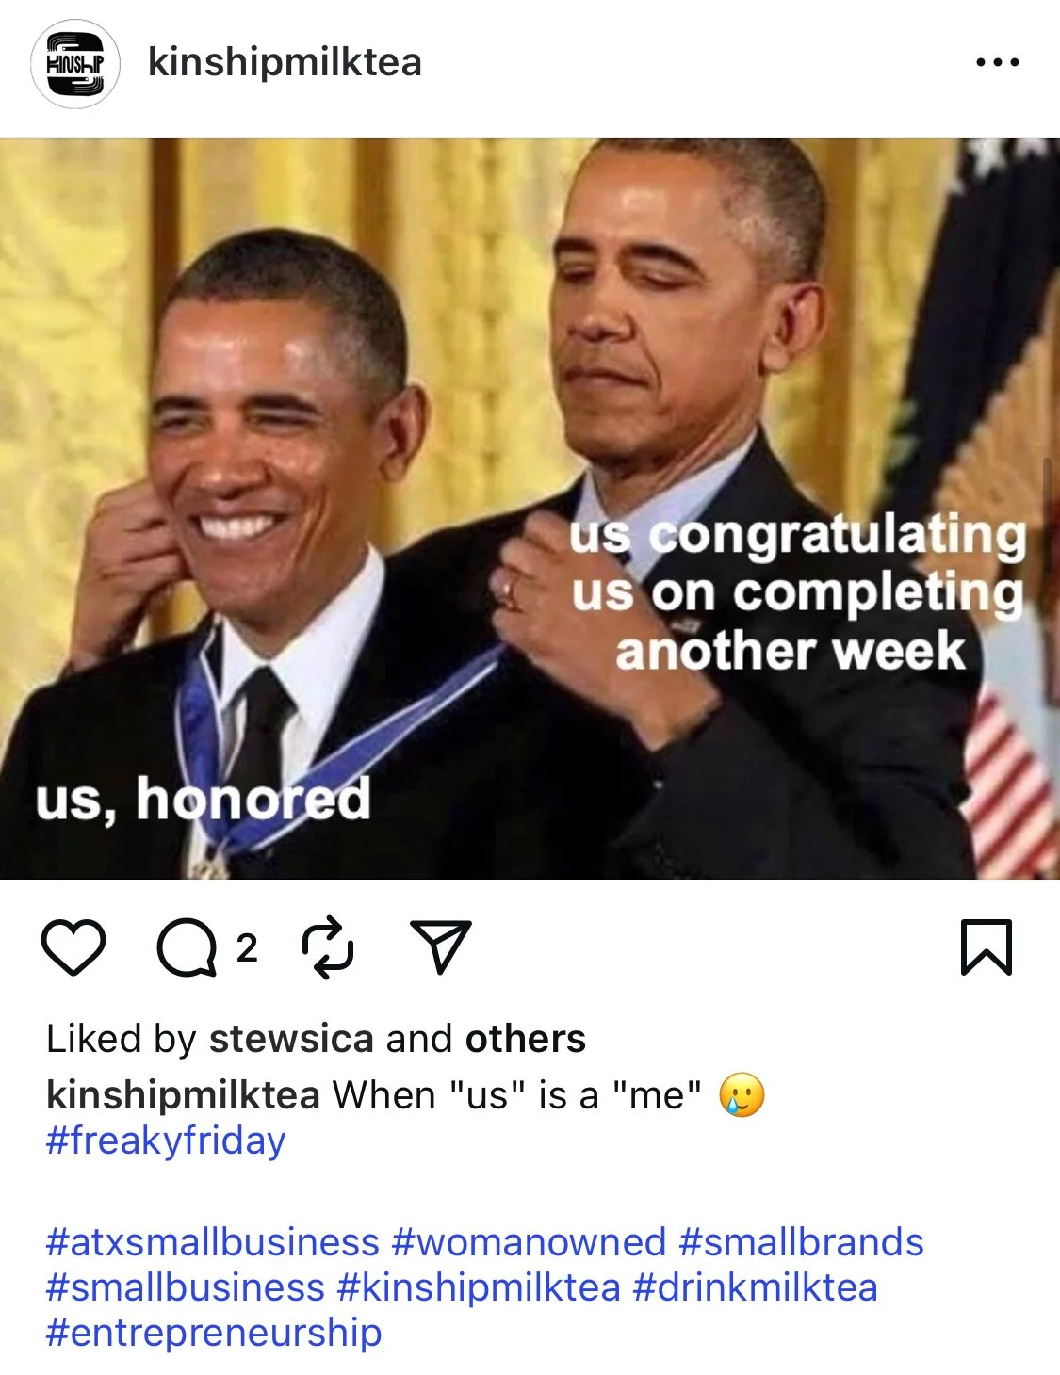The width and height of the screenshot is (1060, 1375).
Task: Open #smallbusiness hashtag
Action: [186, 1287]
